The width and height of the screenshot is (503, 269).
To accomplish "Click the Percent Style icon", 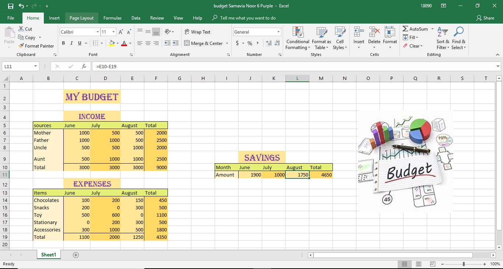I will pyautogui.click(x=249, y=43).
